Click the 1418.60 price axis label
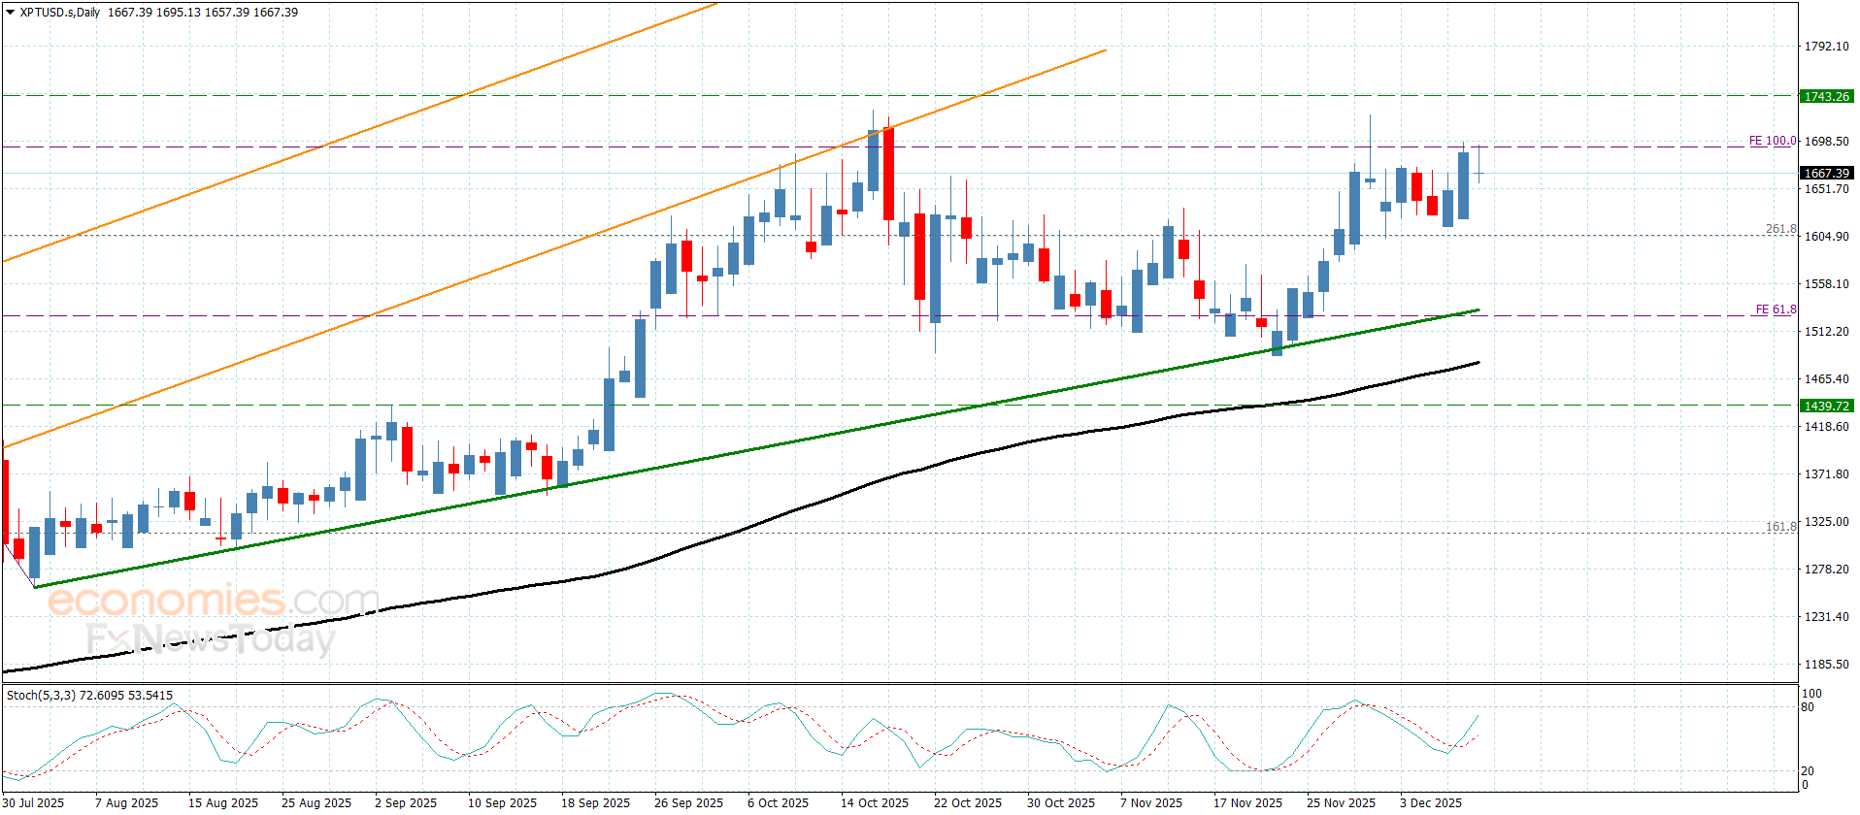Image resolution: width=1860 pixels, height=815 pixels. (x=1826, y=426)
